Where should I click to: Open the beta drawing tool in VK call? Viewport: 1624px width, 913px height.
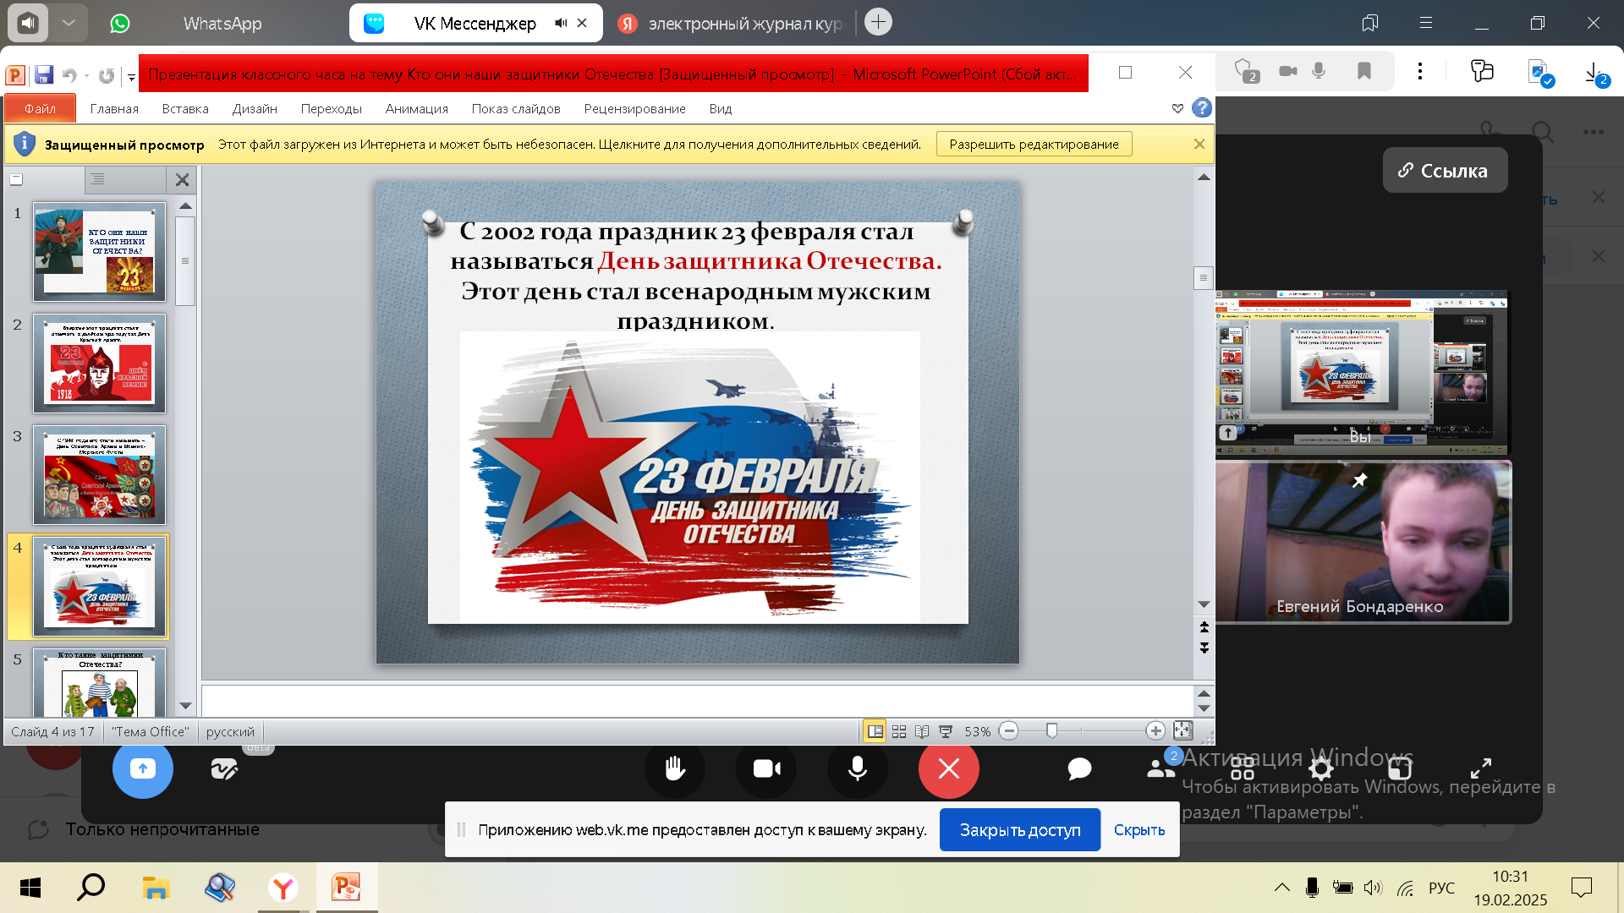[x=224, y=768]
